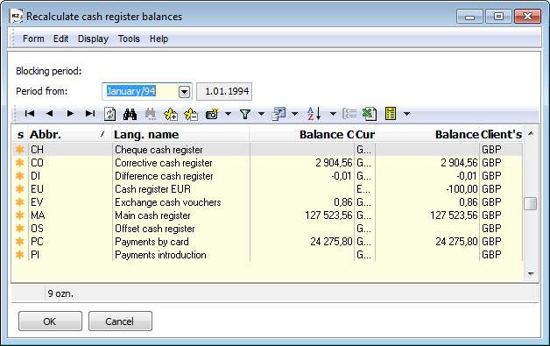Click the PC abbreviation cell
The height and width of the screenshot is (346, 550).
click(69, 242)
